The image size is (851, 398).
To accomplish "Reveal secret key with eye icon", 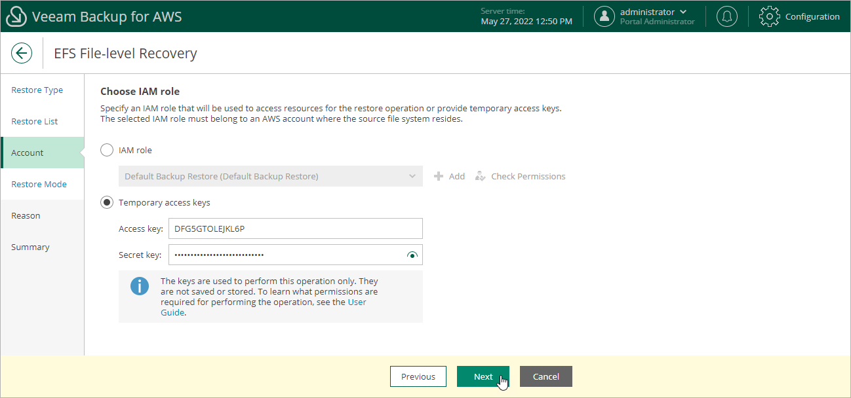I will pyautogui.click(x=412, y=255).
